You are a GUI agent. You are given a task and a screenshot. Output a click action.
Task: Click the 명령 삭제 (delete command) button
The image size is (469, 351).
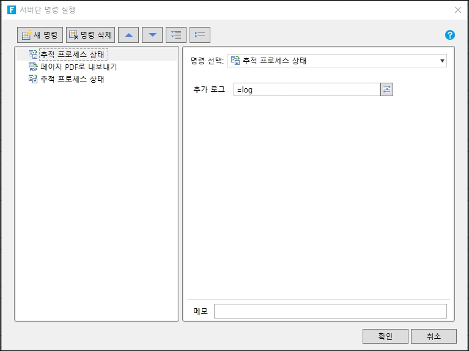click(90, 35)
